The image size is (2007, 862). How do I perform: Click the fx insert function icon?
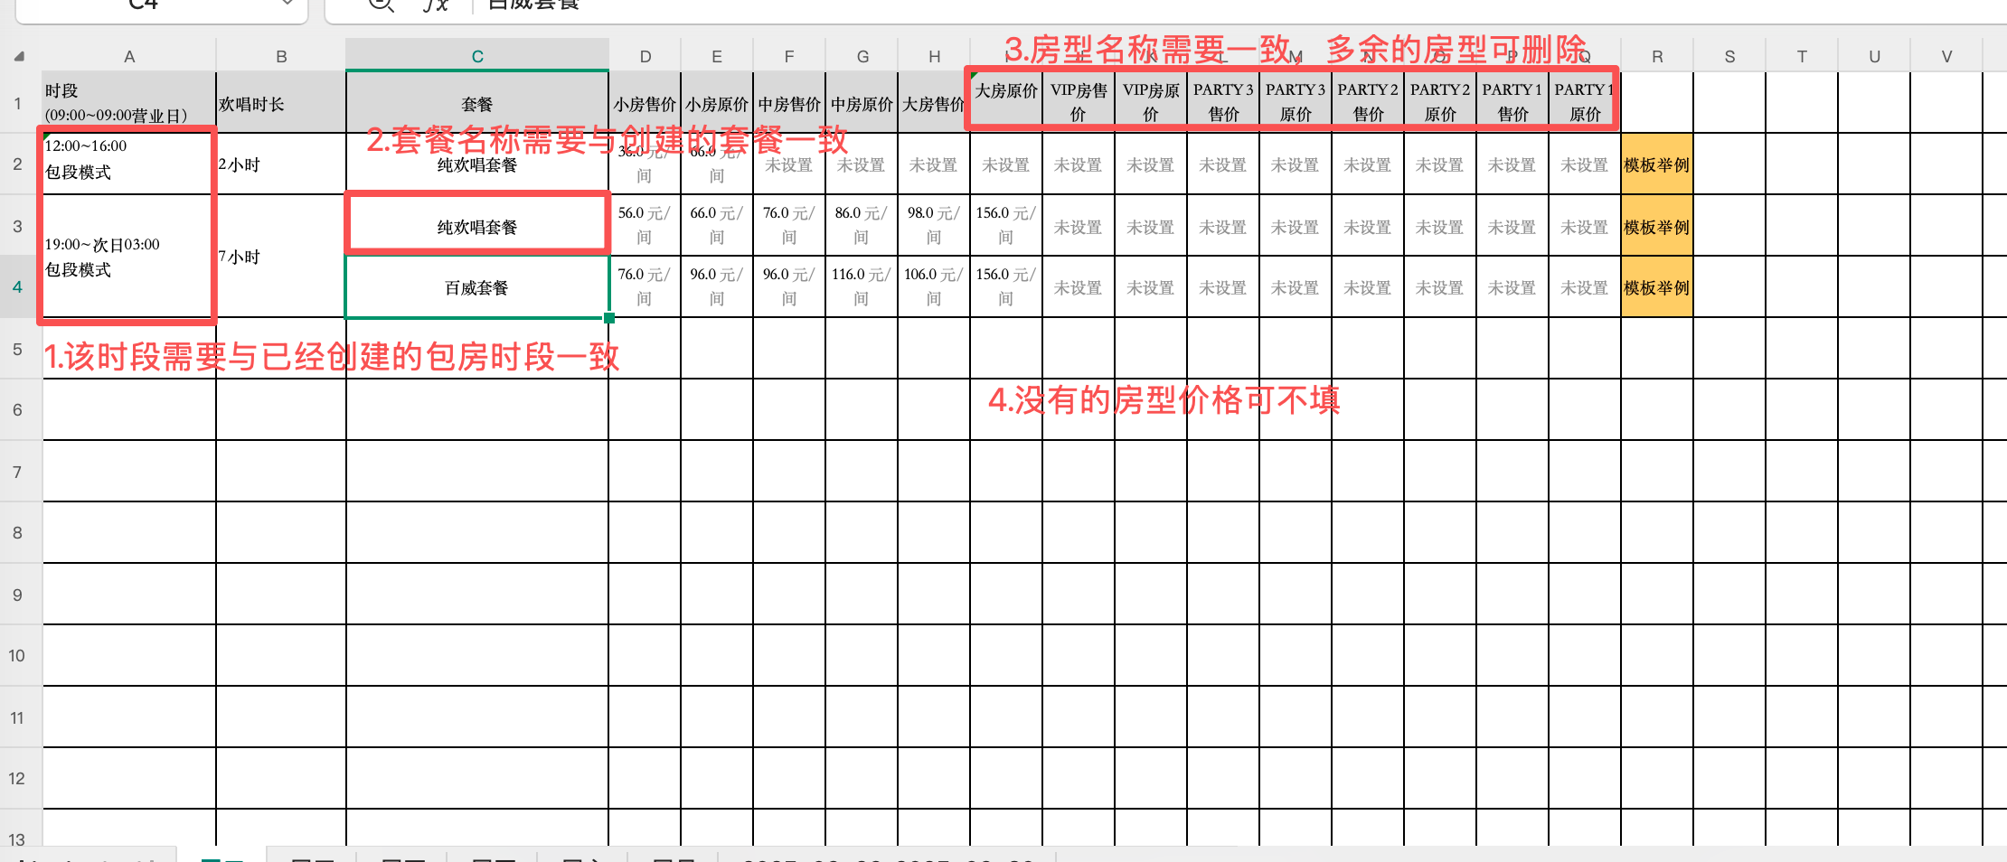[x=436, y=5]
